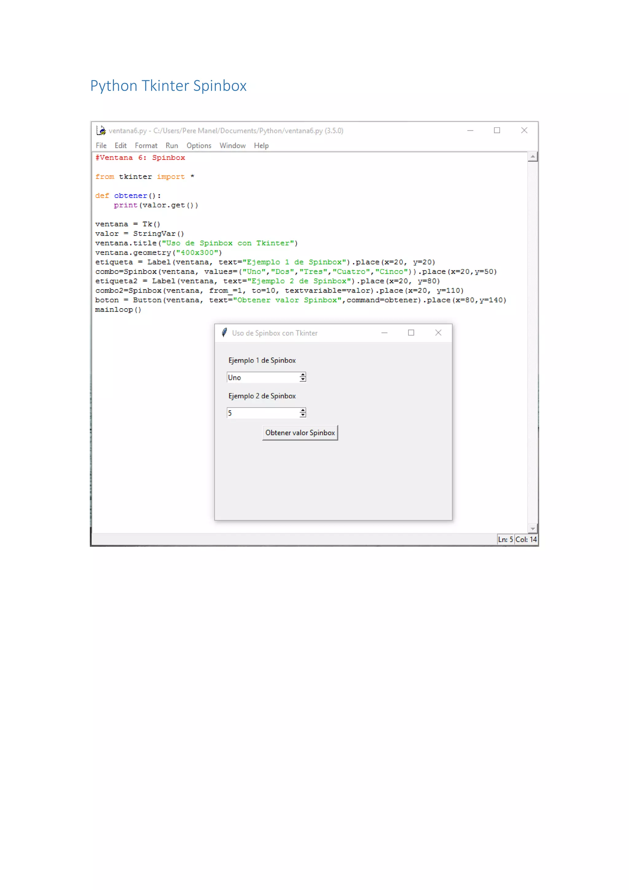Open the Edit menu
The width and height of the screenshot is (629, 890).
120,145
